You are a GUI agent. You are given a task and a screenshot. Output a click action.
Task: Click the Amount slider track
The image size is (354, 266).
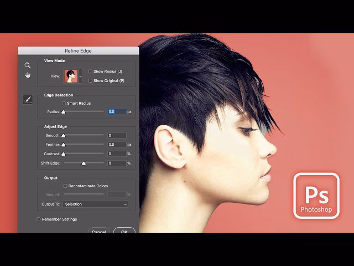84,194
